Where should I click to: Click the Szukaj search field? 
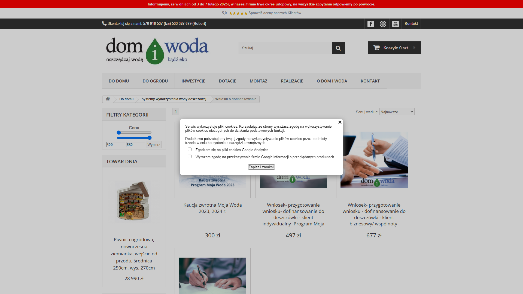pos(285,48)
